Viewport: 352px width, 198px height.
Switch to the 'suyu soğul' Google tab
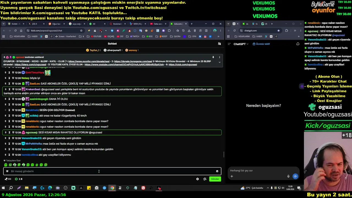tap(77, 24)
